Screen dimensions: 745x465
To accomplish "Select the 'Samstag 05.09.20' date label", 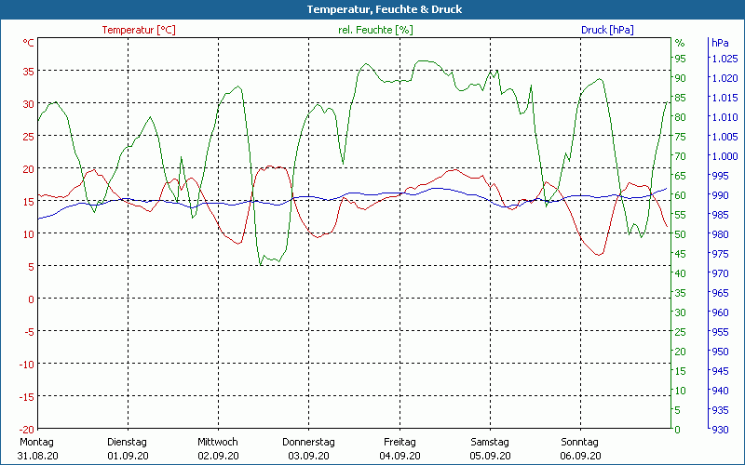I will pos(490,448).
